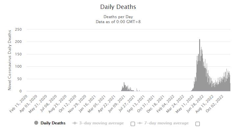
Task: Click the Feb 15, 2020 axis label
Action: [18, 104]
